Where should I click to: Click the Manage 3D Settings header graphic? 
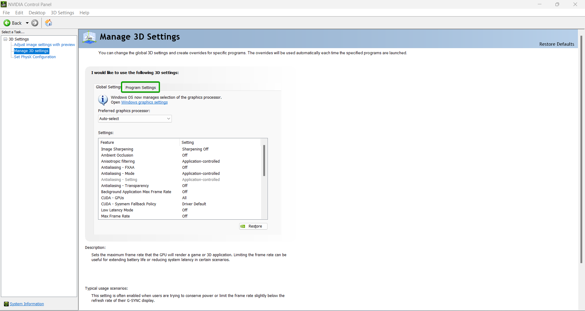[89, 37]
